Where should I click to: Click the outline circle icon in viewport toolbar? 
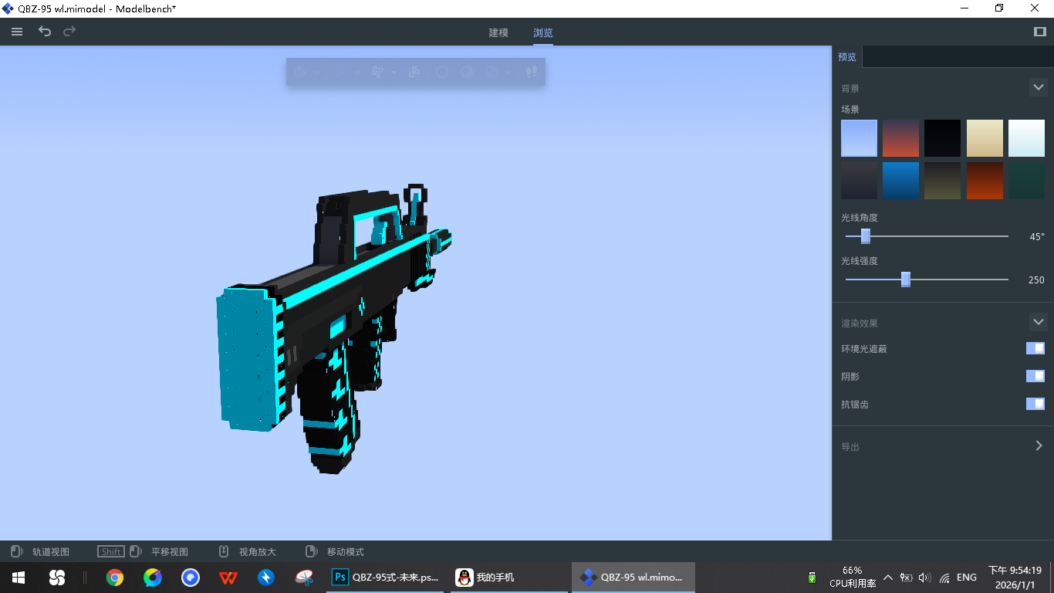pos(441,72)
